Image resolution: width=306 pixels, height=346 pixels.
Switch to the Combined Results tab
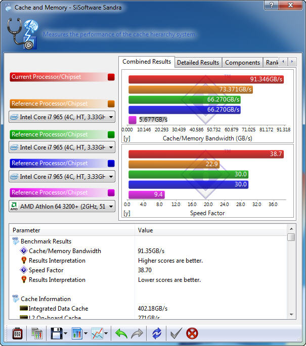pos(147,62)
